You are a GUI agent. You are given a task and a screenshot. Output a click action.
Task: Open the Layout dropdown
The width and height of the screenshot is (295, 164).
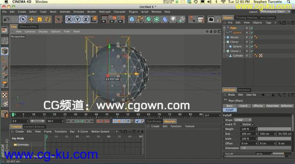(x=275, y=11)
